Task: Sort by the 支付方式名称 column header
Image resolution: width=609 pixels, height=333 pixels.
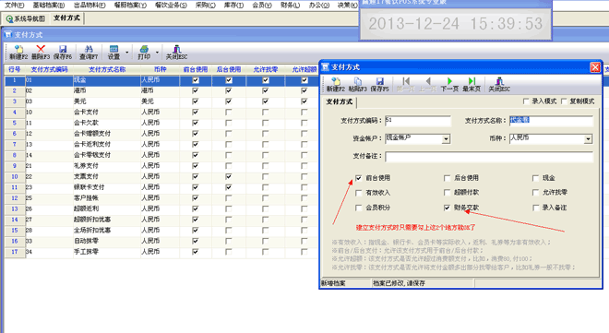Action: (107, 69)
